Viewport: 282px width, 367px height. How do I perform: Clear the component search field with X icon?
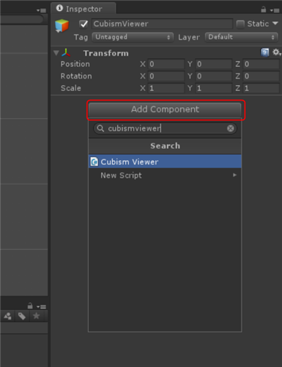tap(230, 128)
